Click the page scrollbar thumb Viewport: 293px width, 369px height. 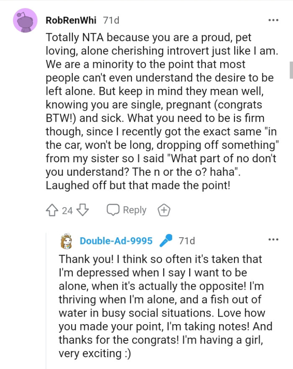tap(290, 70)
